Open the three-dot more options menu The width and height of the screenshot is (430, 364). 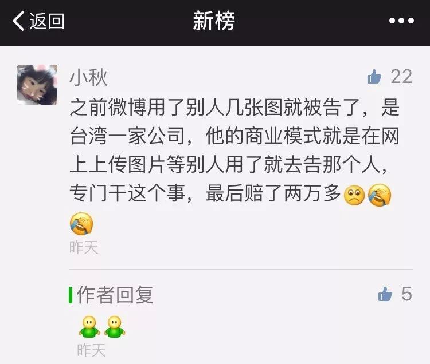(401, 21)
